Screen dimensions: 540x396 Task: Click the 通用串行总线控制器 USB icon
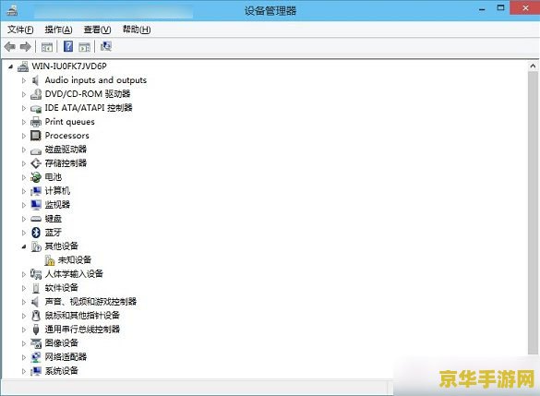pos(36,330)
